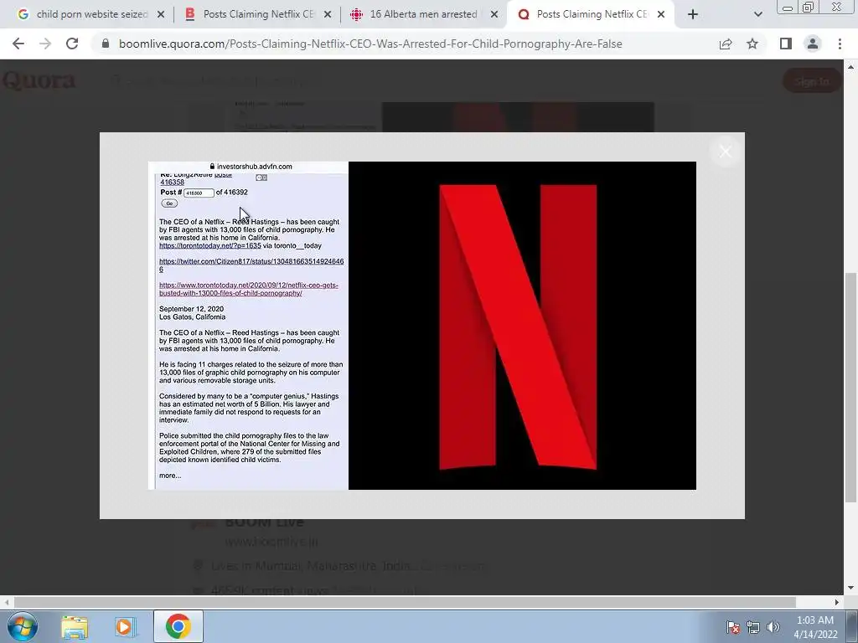View site lock security info
858x643 pixels.
(106, 44)
